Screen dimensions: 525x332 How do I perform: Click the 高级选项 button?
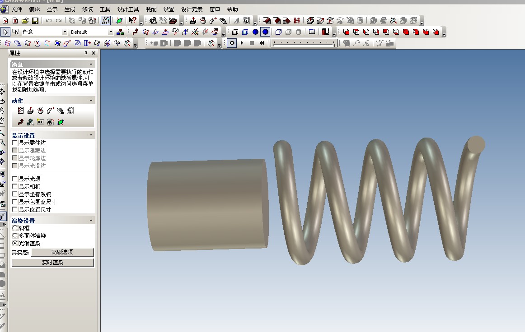pyautogui.click(x=63, y=252)
